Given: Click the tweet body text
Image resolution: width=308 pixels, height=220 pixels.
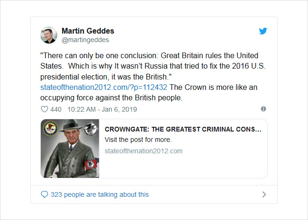Looking at the screenshot, I should coord(153,77).
